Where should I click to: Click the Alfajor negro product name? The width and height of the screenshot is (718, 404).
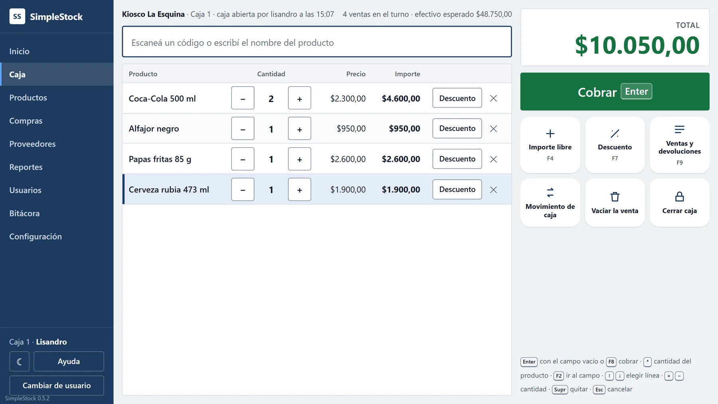154,129
